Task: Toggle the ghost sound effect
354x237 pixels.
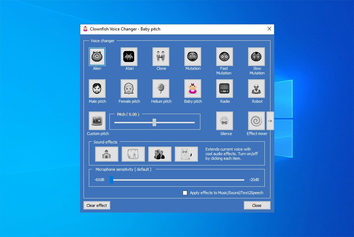Action: 186,154
